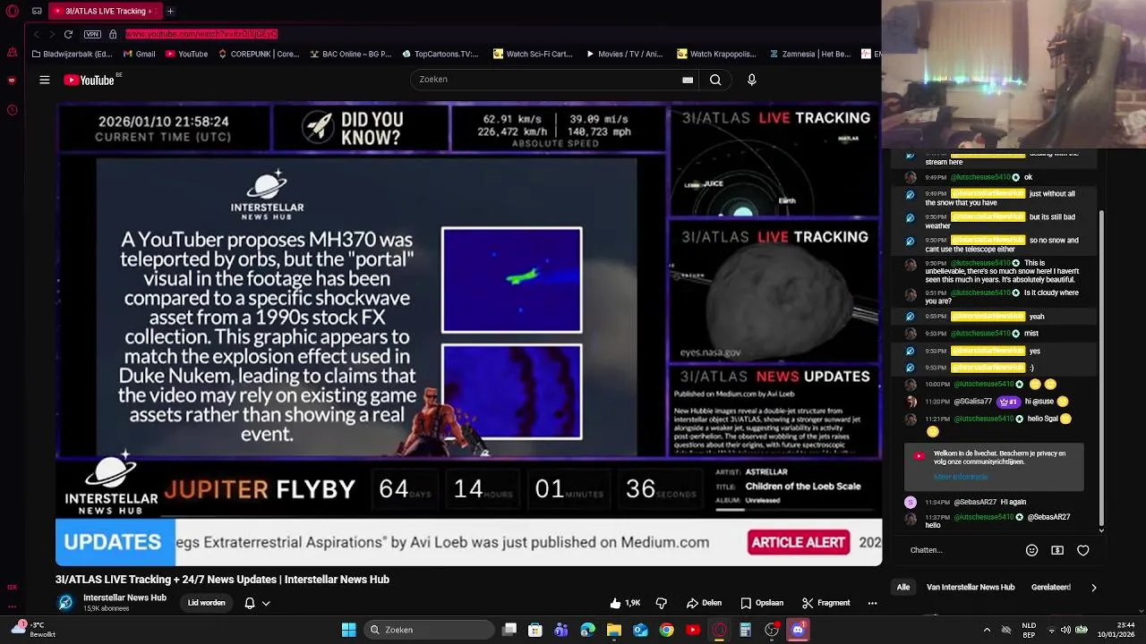Open the tab islands/workspaces icon

pyautogui.click(x=37, y=11)
